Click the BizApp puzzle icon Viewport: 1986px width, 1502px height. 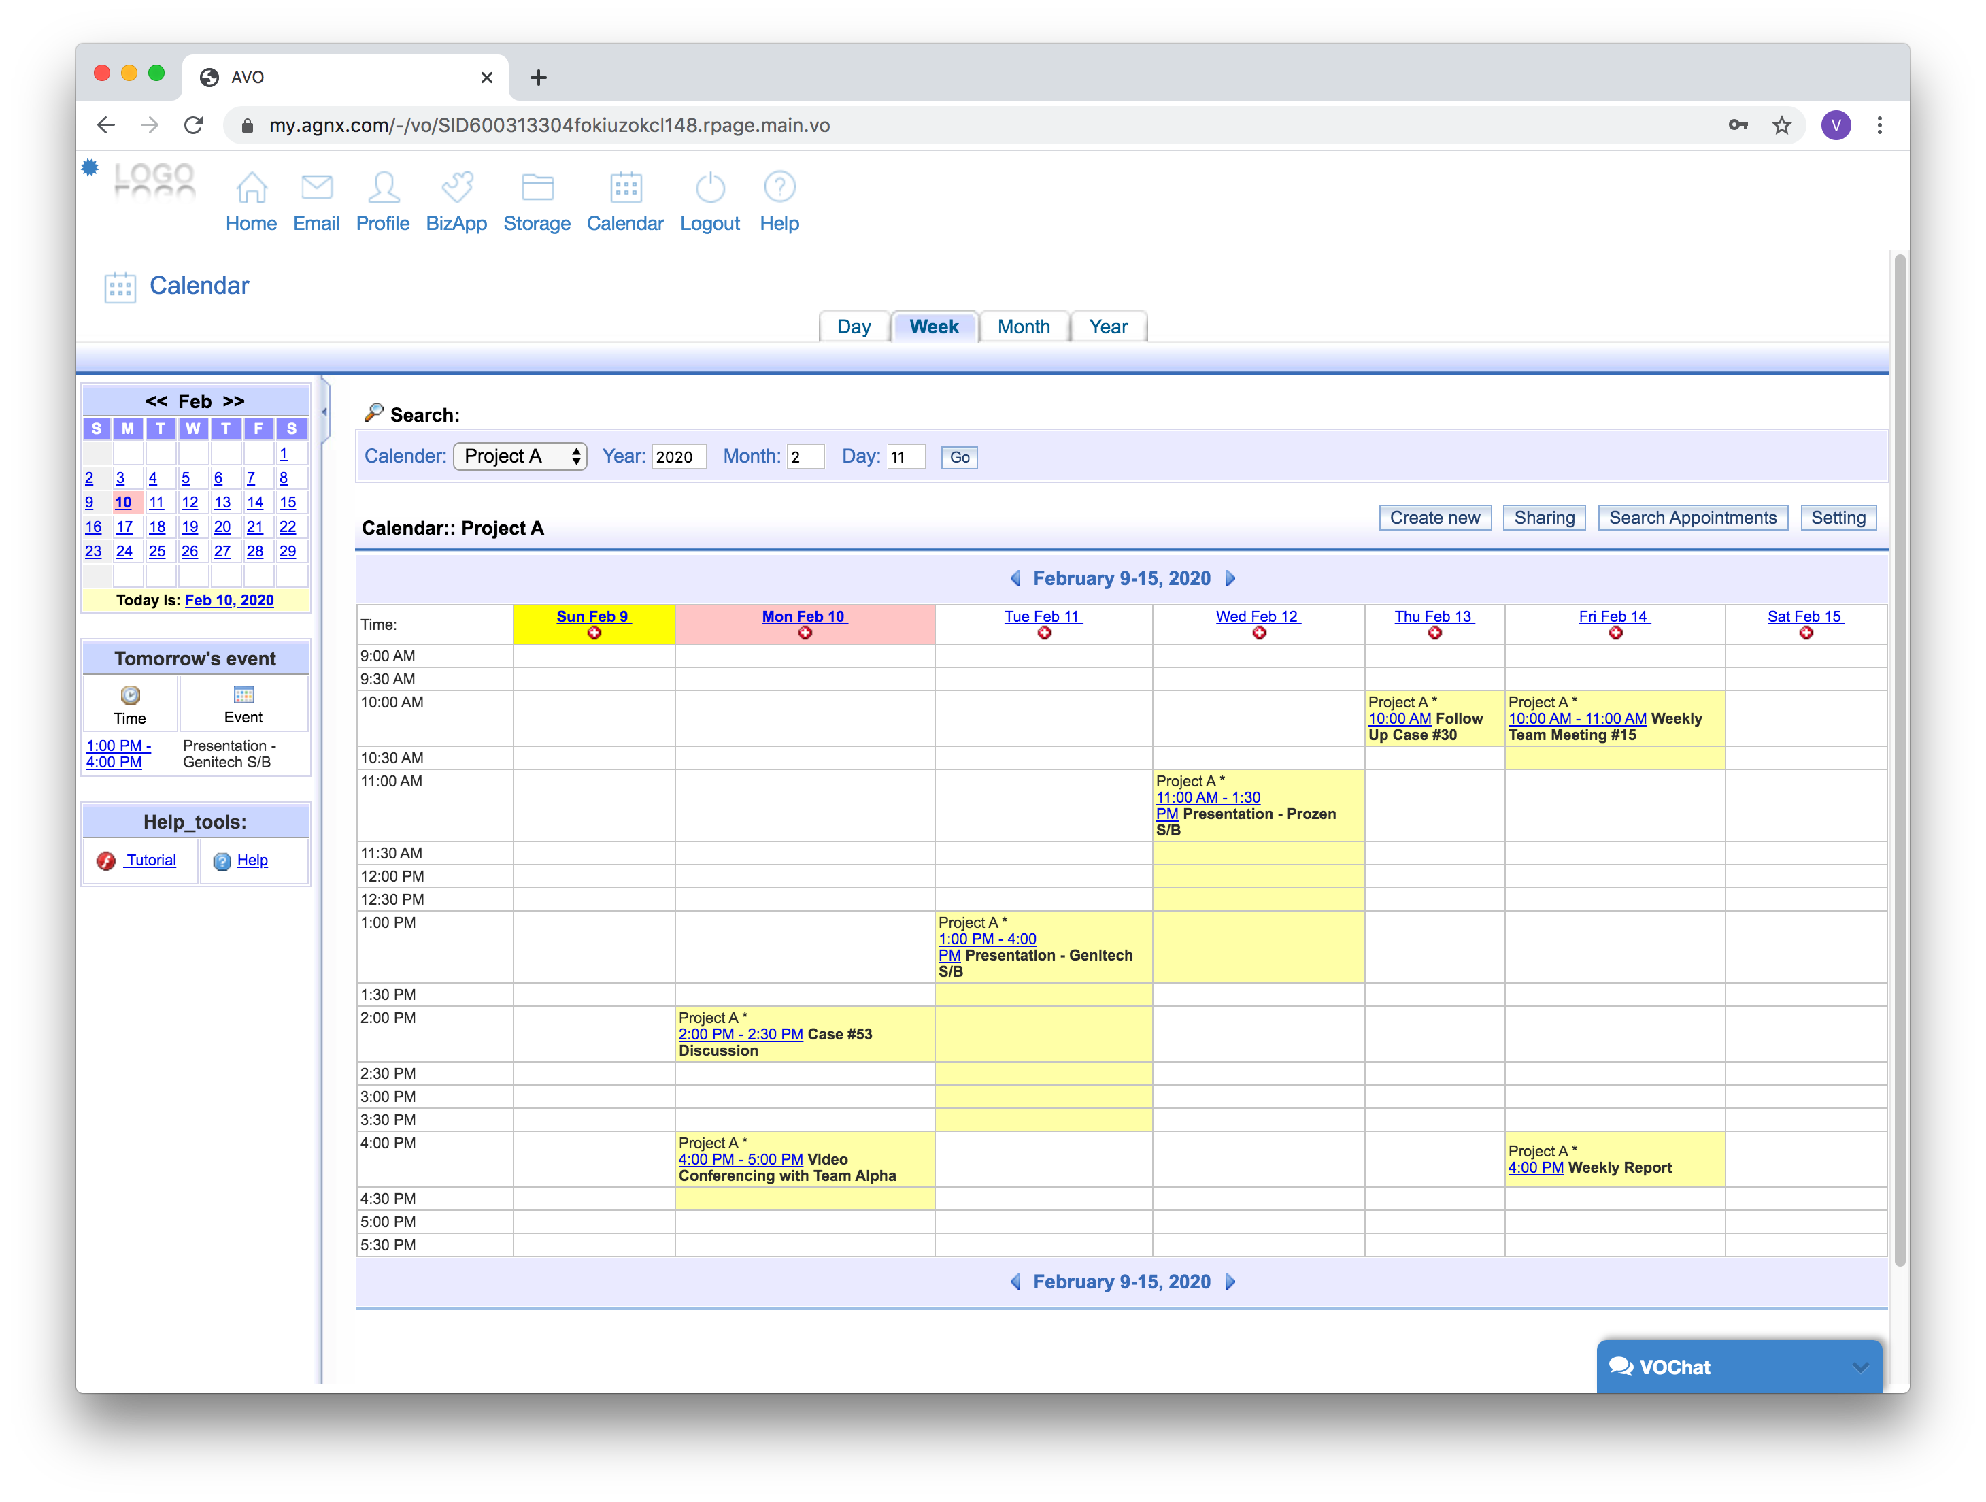tap(456, 188)
